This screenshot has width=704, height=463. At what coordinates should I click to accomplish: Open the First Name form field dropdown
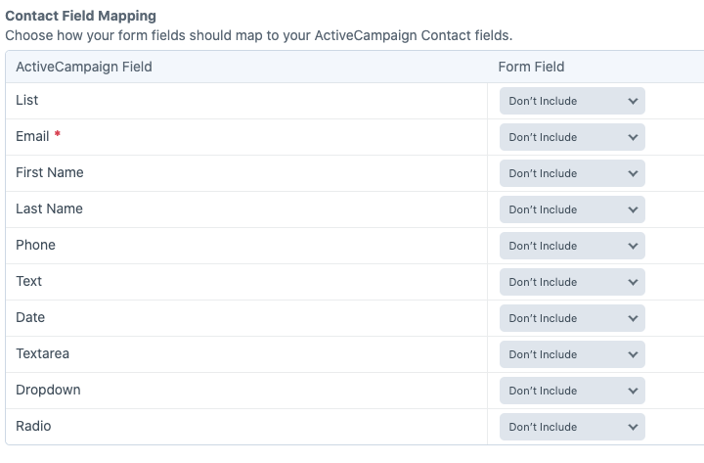[572, 173]
